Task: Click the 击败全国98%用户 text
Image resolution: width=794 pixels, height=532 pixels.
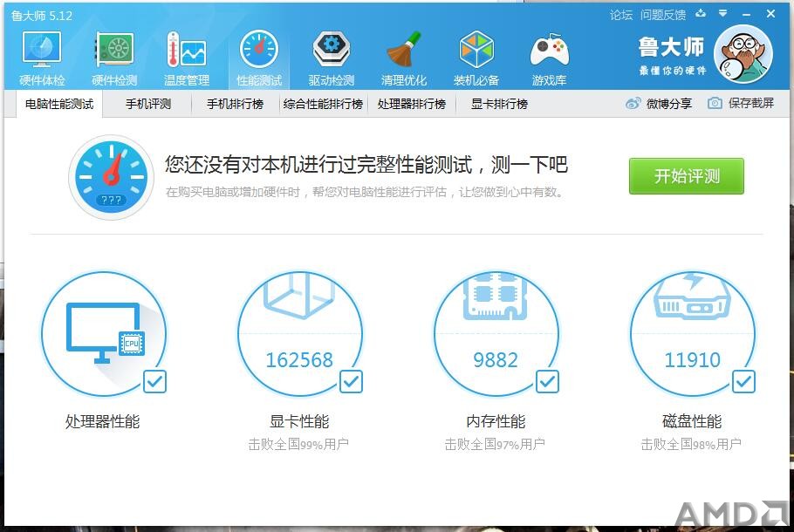Action: [x=691, y=444]
